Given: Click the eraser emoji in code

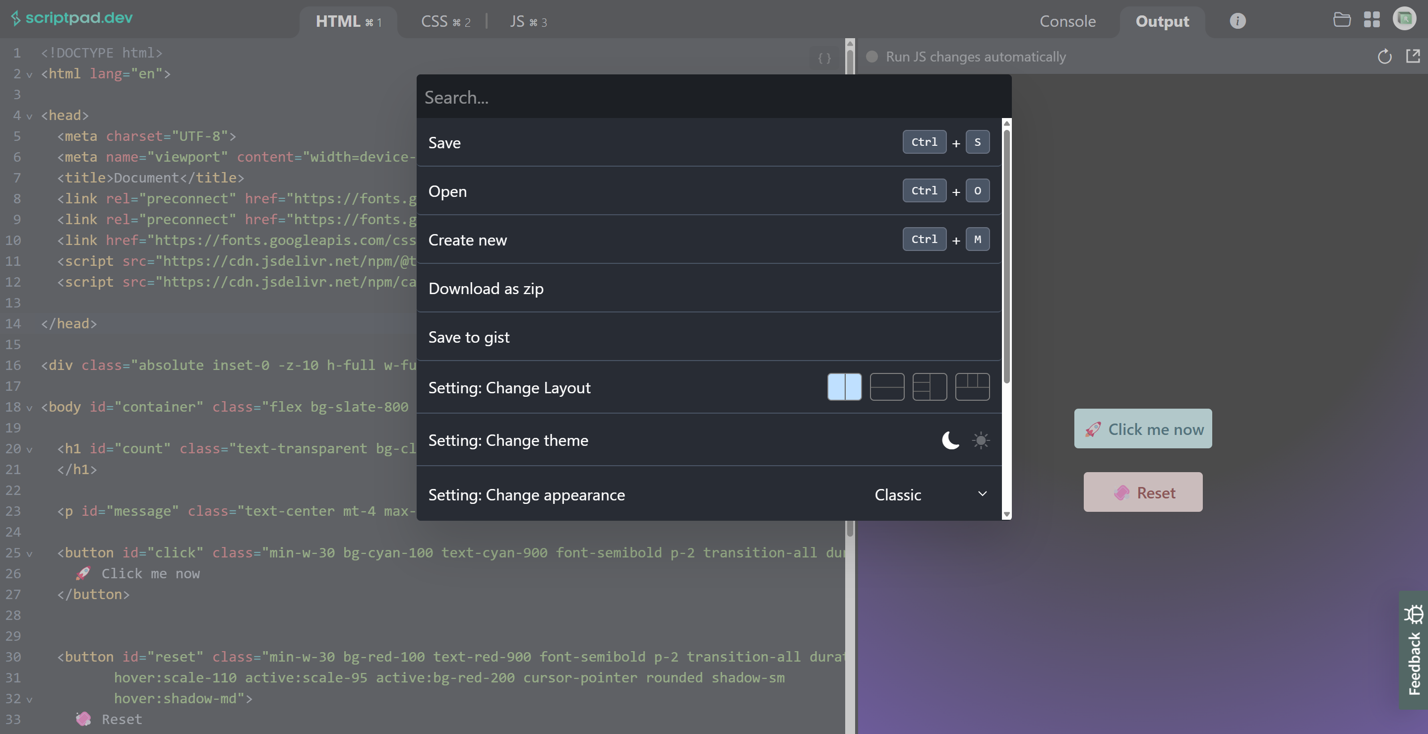Looking at the screenshot, I should pyautogui.click(x=83, y=719).
